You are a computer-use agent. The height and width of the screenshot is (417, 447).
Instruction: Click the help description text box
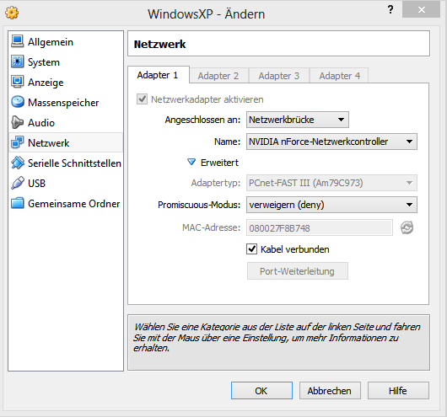pyautogui.click(x=278, y=342)
